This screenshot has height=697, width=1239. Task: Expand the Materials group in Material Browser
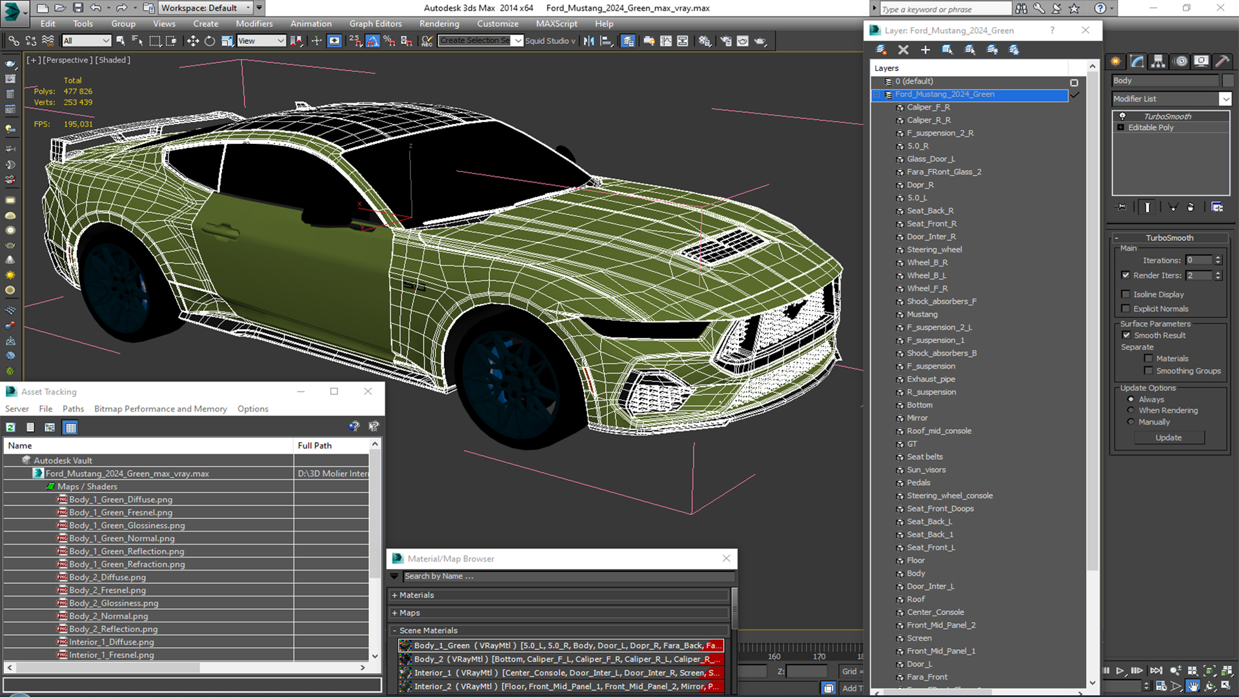coord(394,596)
